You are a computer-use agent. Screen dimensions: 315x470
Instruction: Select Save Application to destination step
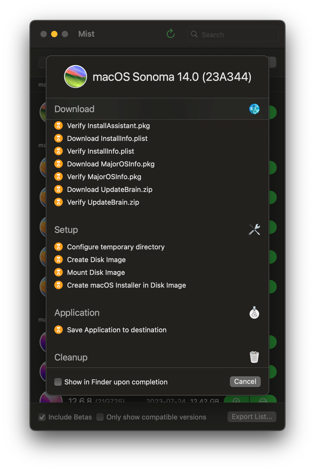point(117,330)
